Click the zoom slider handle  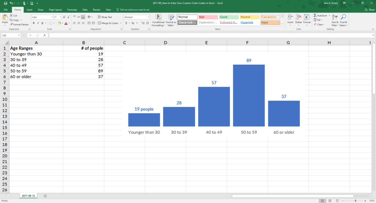[x=355, y=201]
